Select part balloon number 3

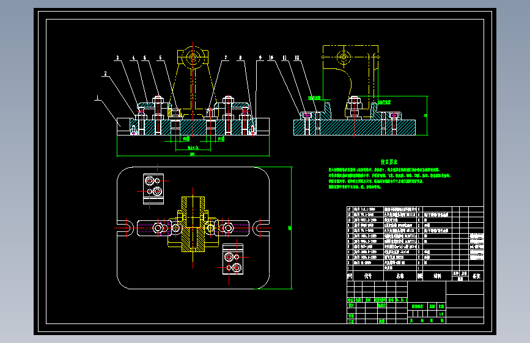click(x=117, y=58)
